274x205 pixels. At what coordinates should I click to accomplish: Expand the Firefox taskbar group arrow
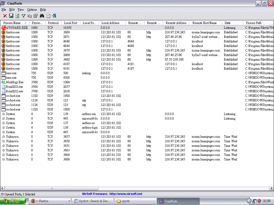pyautogui.click(x=69, y=201)
